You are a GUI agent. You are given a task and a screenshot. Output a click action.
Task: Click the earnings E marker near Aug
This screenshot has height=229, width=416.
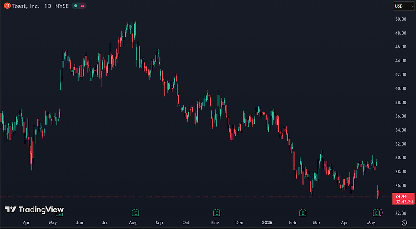coord(135,212)
